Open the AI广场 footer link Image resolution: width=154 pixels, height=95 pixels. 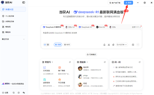point(90,93)
